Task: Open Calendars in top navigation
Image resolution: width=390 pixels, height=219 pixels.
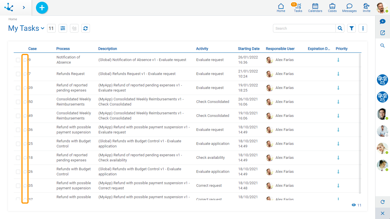Action: coord(315,8)
